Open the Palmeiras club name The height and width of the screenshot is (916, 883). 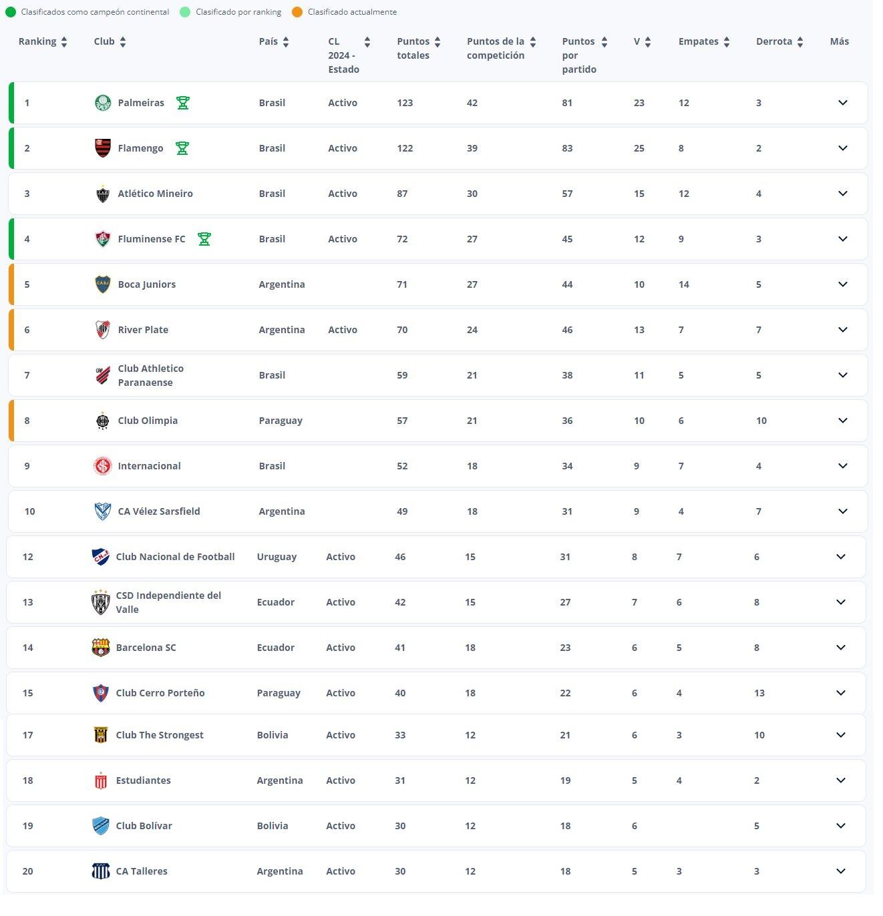click(x=141, y=103)
